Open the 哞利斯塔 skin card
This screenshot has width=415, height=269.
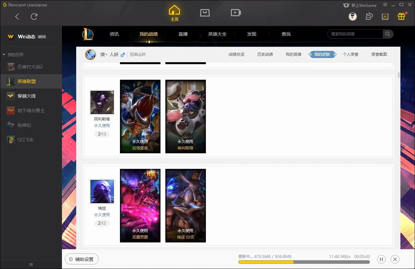tap(185, 116)
